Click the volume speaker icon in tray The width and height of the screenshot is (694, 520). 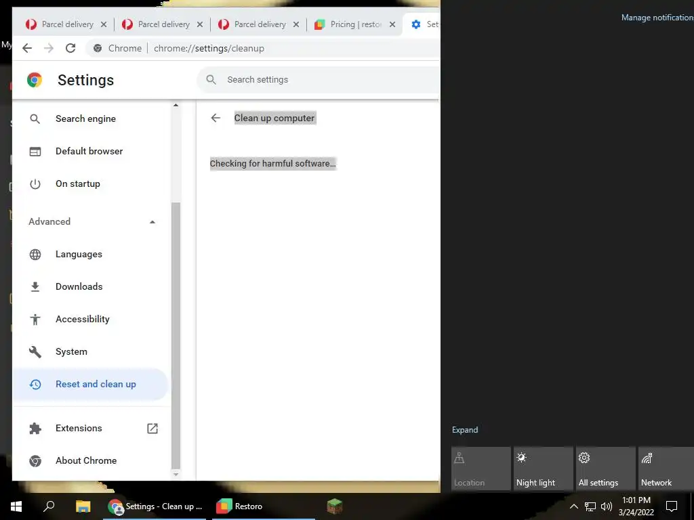(607, 506)
